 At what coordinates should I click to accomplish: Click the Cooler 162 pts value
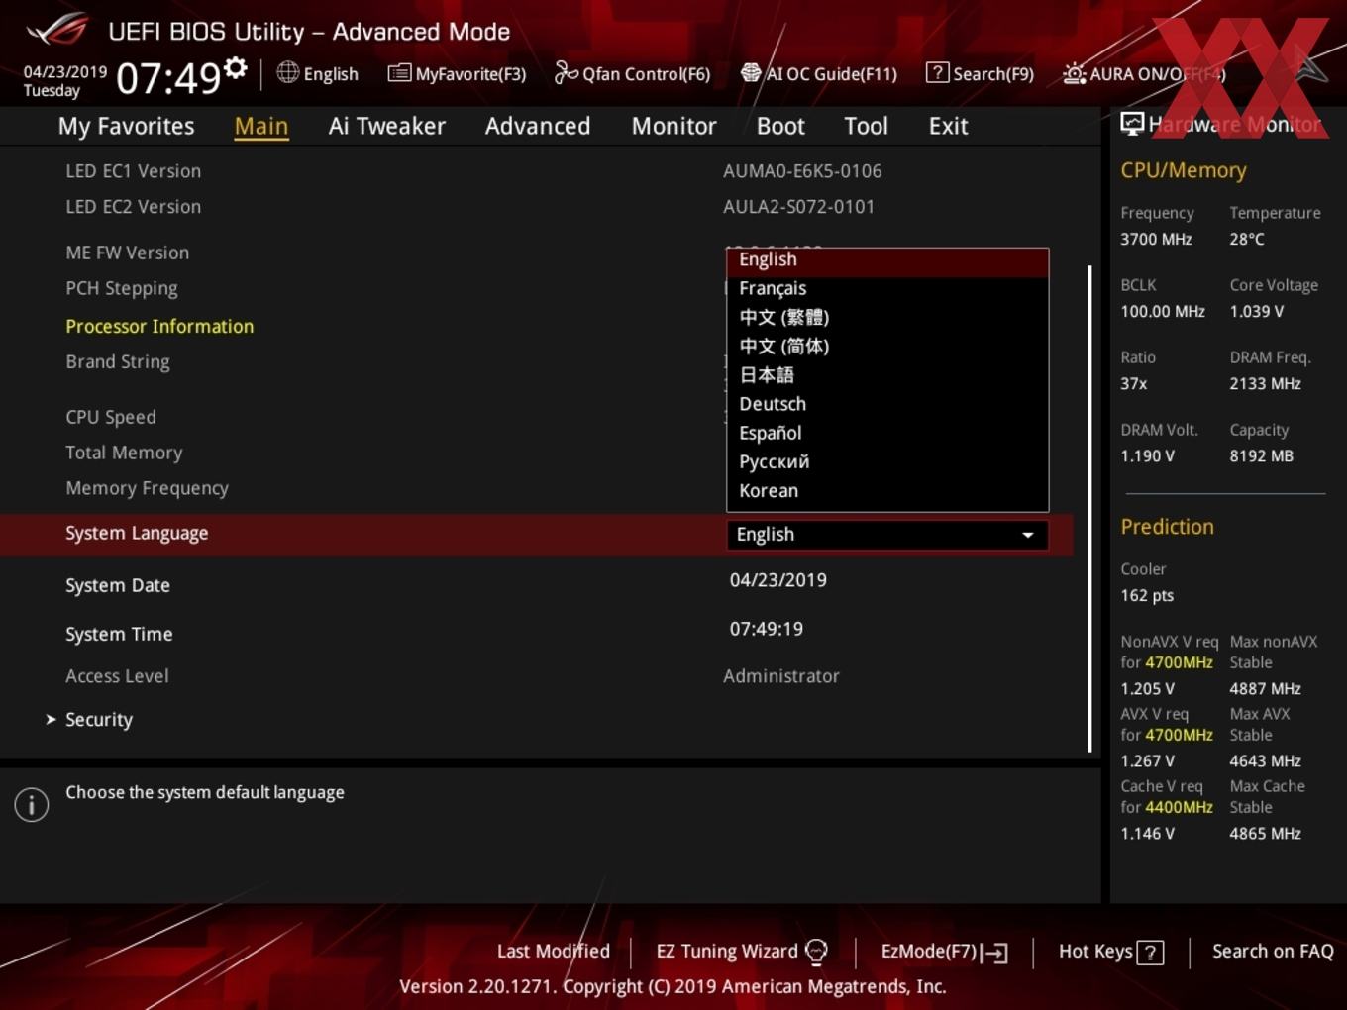(1147, 595)
